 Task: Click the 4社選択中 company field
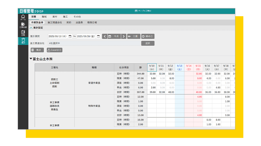click(x=94, y=43)
